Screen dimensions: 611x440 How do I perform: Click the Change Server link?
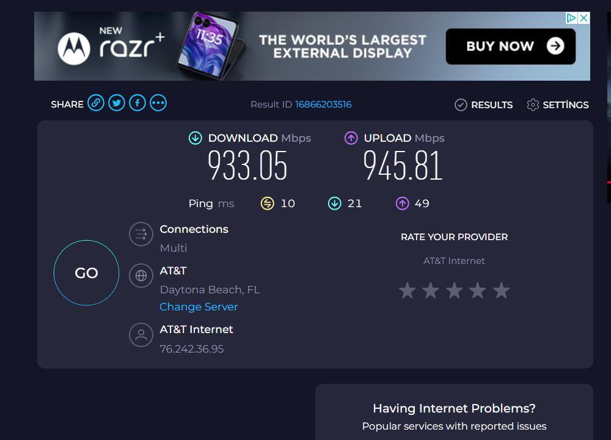tap(199, 307)
